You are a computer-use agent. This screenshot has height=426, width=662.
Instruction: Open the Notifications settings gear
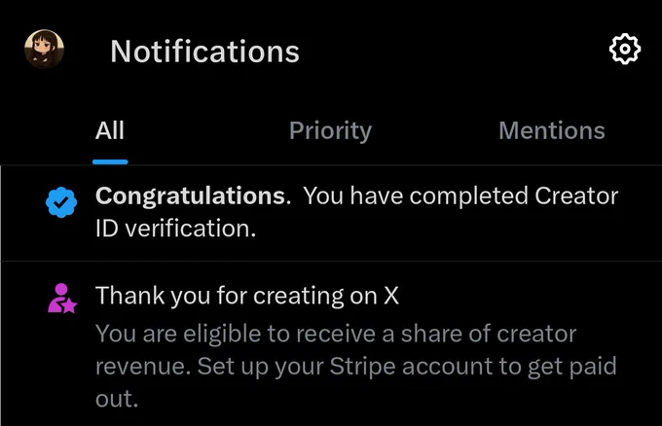tap(624, 50)
